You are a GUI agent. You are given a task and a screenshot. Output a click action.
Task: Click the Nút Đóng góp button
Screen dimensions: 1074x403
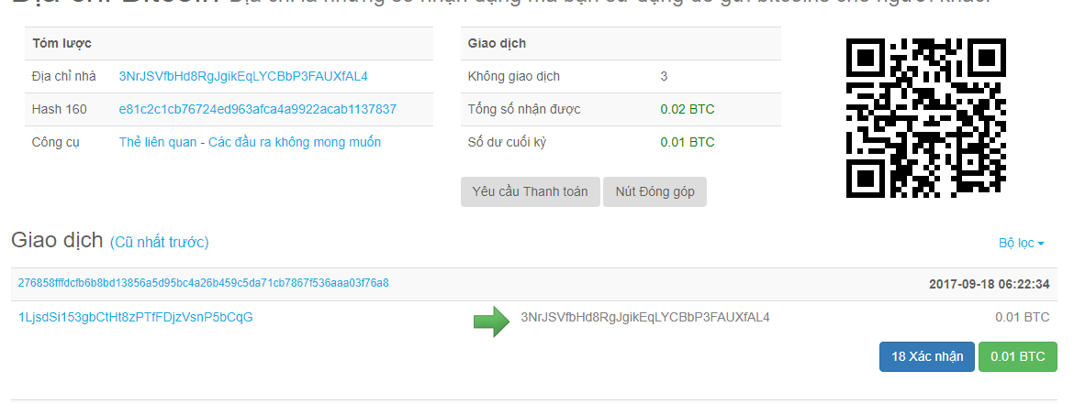(x=654, y=192)
